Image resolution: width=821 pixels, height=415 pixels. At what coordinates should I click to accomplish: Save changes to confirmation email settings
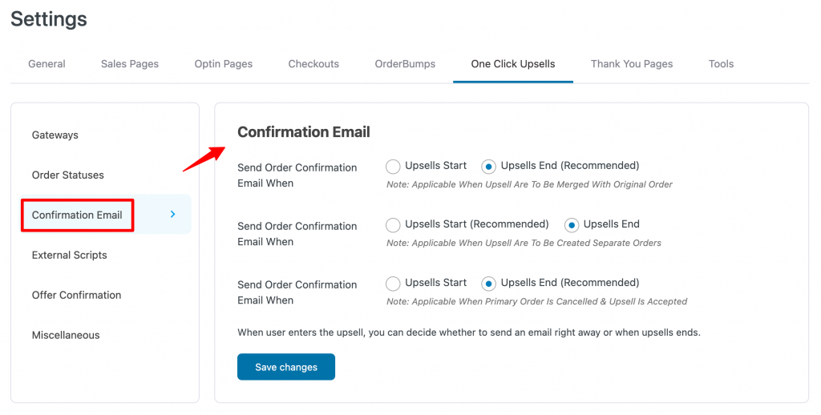coord(286,367)
